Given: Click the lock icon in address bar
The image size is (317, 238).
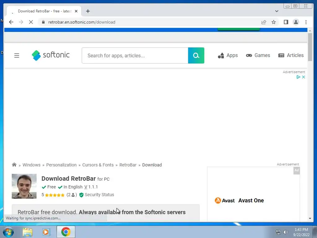Looking at the screenshot, I should click(43, 22).
